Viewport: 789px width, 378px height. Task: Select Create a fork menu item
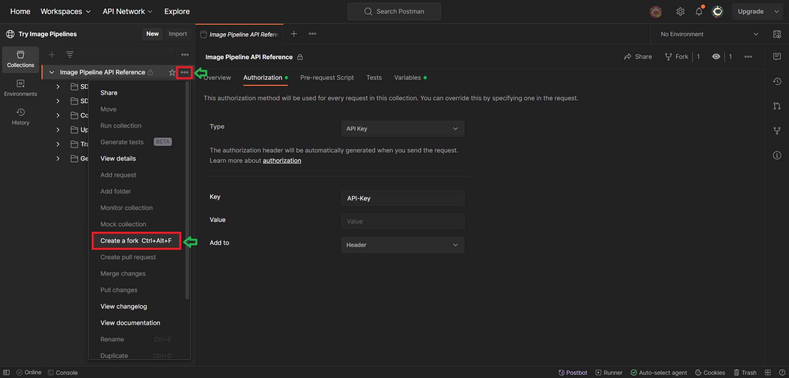coord(136,241)
